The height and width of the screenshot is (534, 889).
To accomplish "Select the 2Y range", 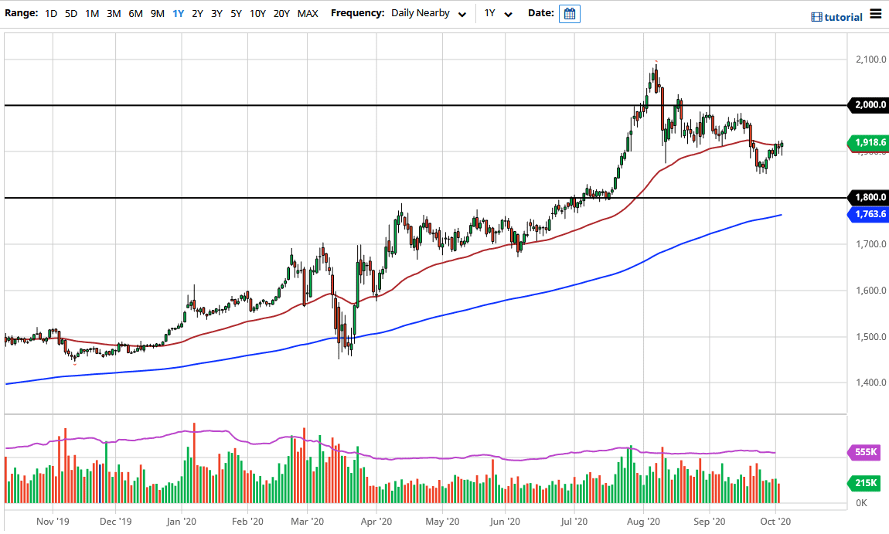I will click(197, 14).
